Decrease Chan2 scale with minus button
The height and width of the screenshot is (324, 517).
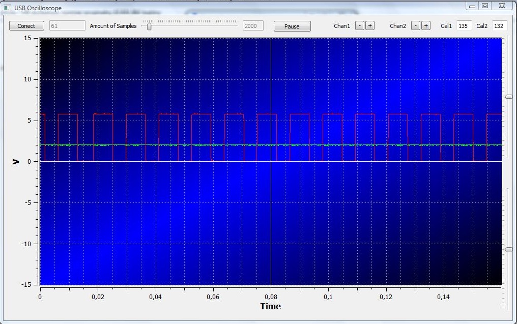click(x=416, y=26)
